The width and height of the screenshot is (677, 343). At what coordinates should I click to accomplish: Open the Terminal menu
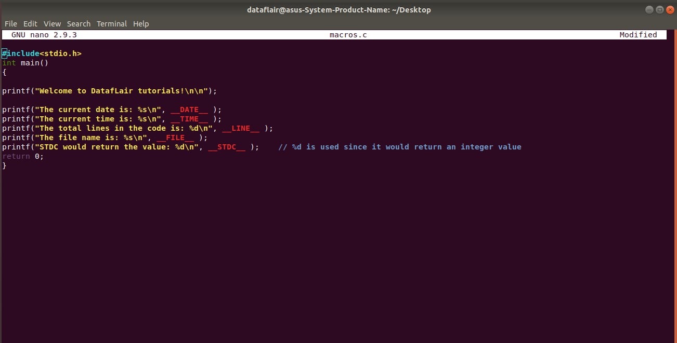111,23
